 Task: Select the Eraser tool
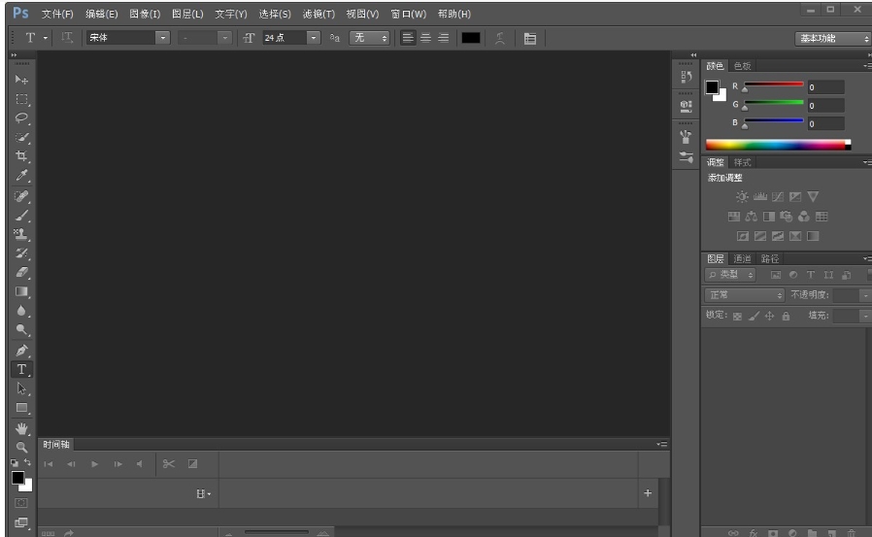pyautogui.click(x=21, y=272)
